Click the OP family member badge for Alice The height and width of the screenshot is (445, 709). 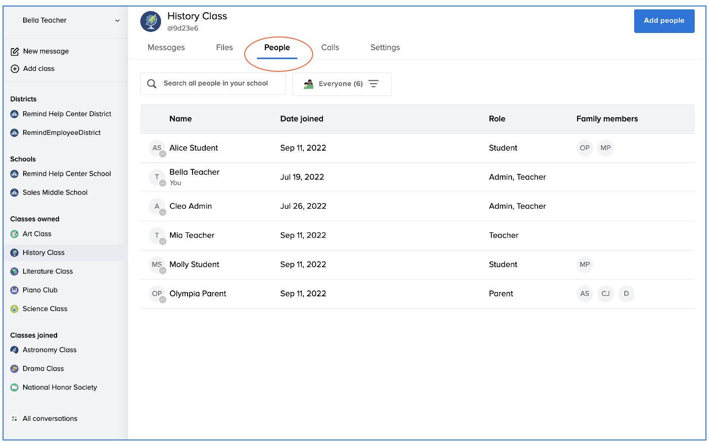[x=584, y=148]
